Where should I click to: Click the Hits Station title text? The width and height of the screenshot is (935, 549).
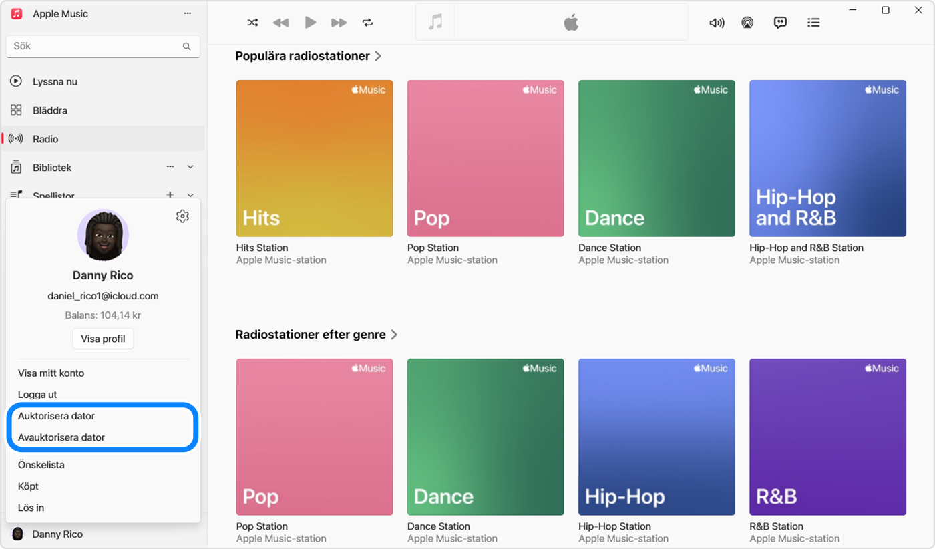tap(262, 248)
